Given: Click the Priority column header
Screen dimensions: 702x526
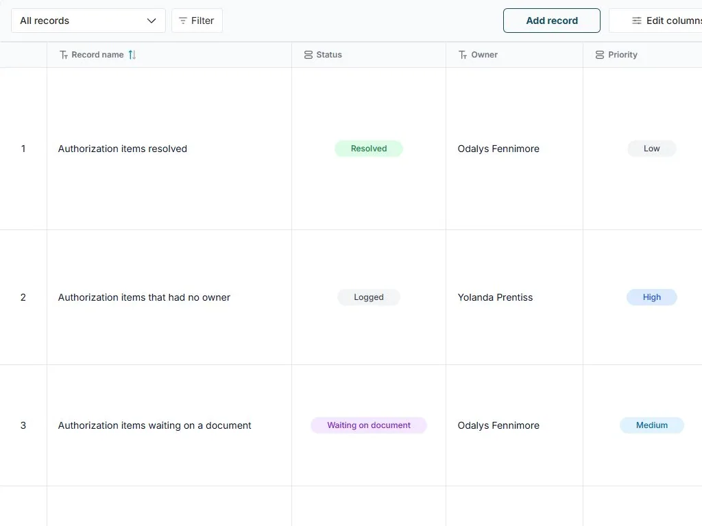Looking at the screenshot, I should click(642, 55).
